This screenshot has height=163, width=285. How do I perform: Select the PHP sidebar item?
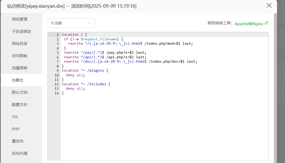click(16, 129)
